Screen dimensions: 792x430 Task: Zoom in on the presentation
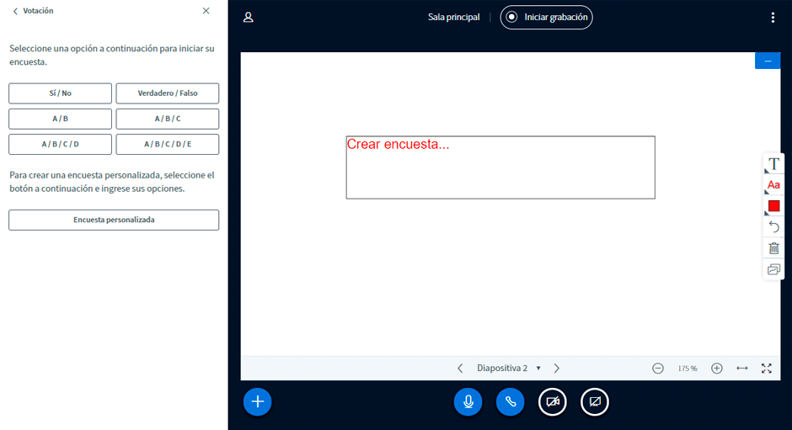click(x=717, y=368)
